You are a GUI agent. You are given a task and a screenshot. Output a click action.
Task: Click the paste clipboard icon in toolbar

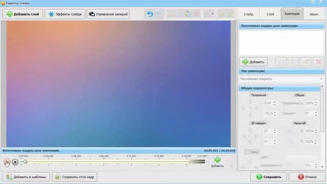(x=188, y=14)
